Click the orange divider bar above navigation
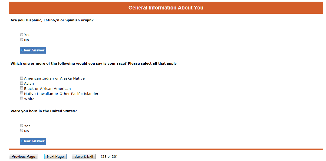The width and height of the screenshot is (326, 161). click(x=166, y=149)
